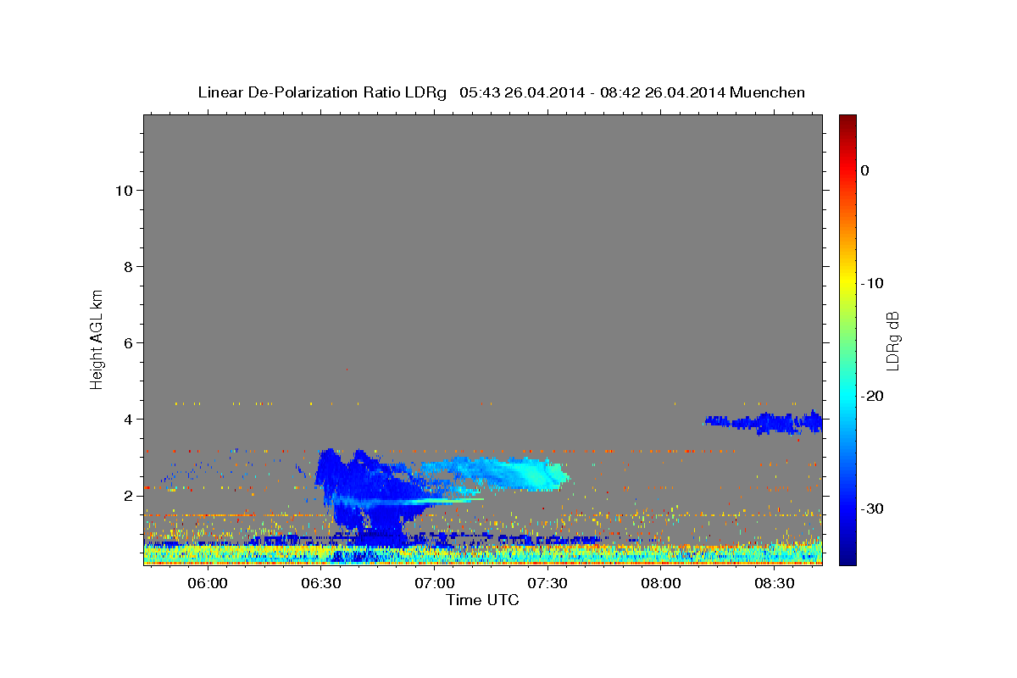
Task: Click the colorbar tick label -30
Action: pyautogui.click(x=873, y=508)
